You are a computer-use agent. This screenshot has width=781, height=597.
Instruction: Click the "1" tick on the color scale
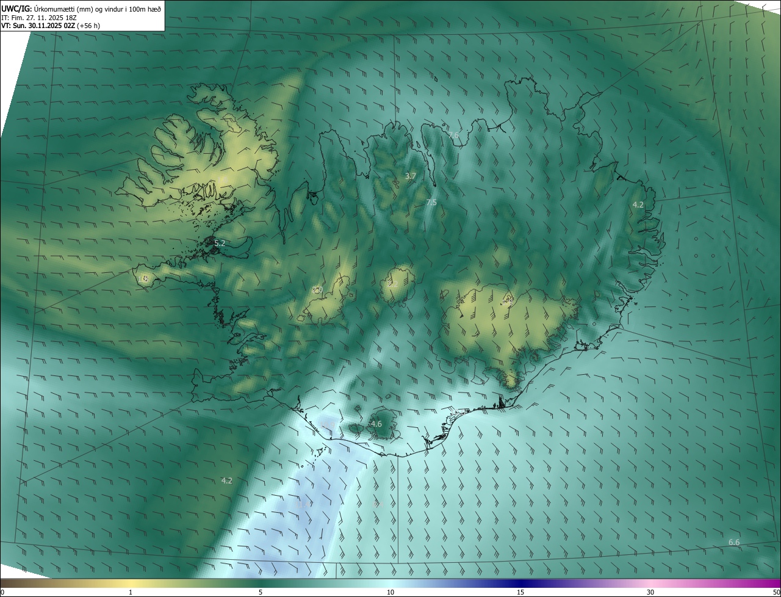[131, 592]
